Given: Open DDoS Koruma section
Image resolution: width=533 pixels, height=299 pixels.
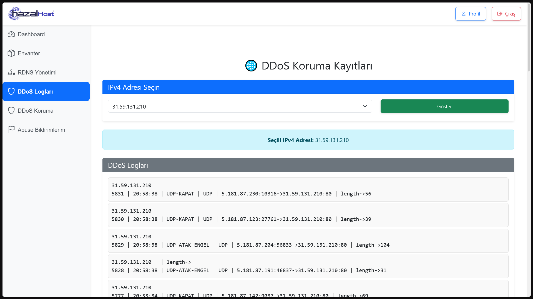Looking at the screenshot, I should (46, 111).
